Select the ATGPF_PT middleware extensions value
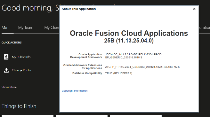The width and height of the screenshot is (210, 117). tap(142, 67)
